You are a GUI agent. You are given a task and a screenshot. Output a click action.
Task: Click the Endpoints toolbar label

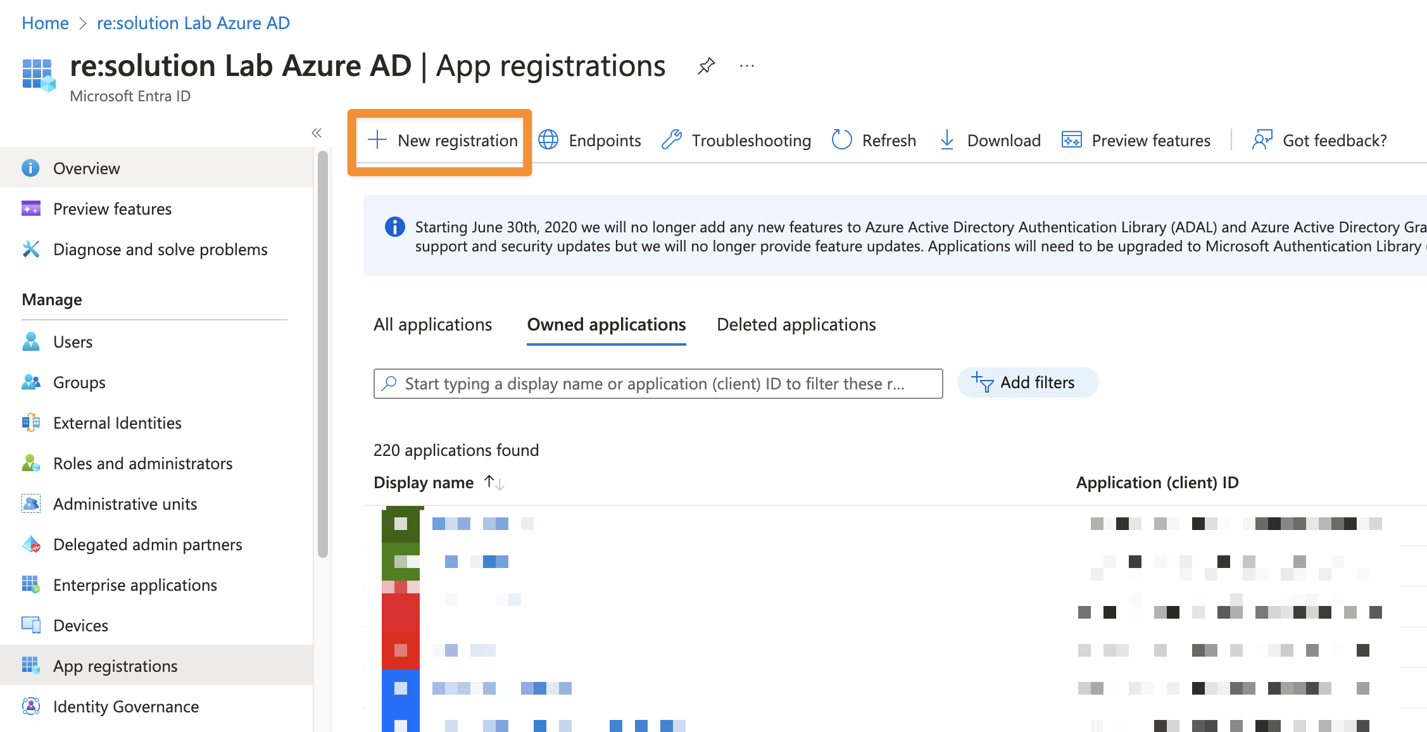click(605, 141)
